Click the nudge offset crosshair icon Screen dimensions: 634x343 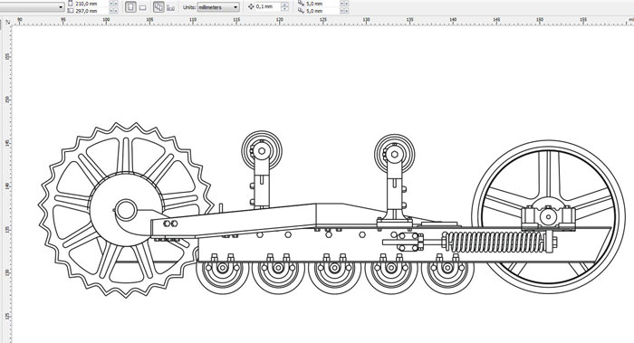[251, 7]
